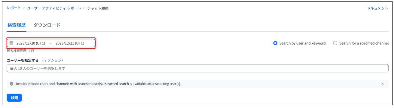394x108 pixels.
Task: Click the 検索 button
Action: point(14,98)
